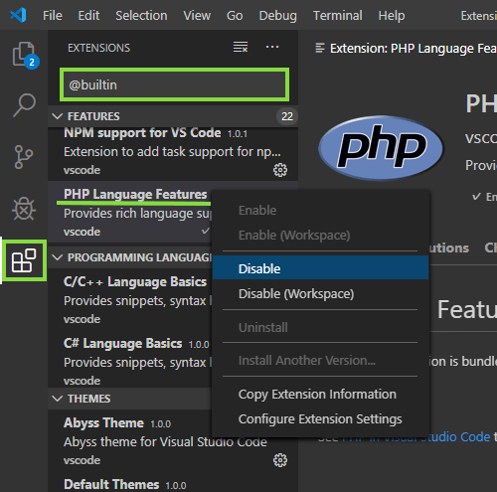Select Configure Extension Settings menu entry

tap(320, 419)
